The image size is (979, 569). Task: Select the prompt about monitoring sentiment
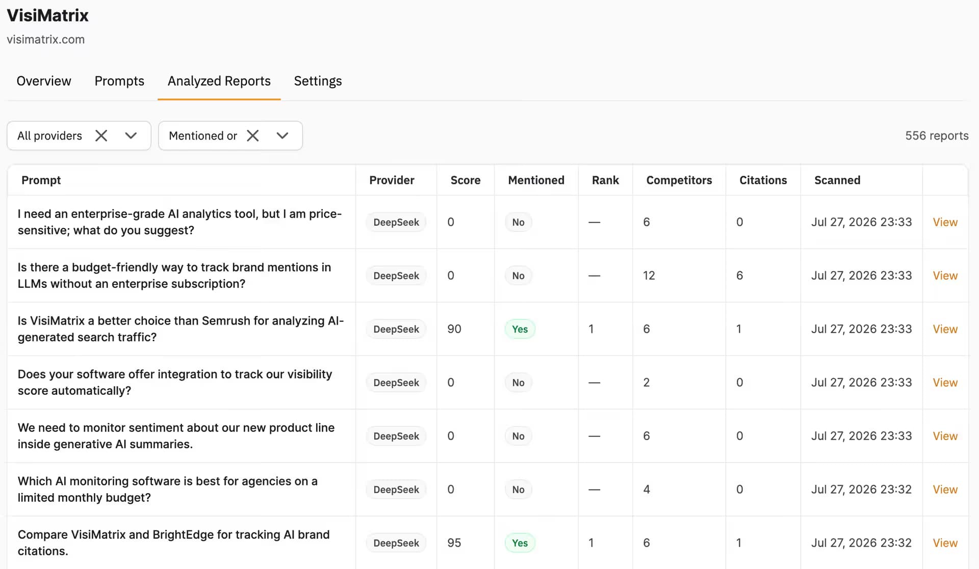click(x=176, y=436)
